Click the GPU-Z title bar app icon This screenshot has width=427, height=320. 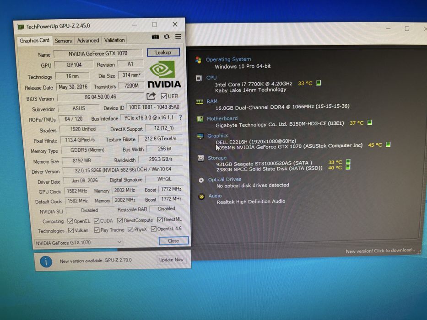click(21, 27)
